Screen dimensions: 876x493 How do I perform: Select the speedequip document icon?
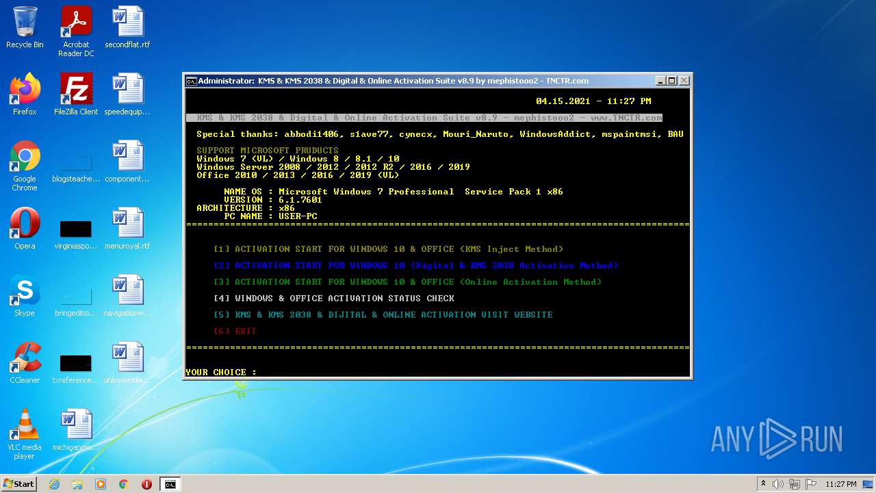click(127, 95)
